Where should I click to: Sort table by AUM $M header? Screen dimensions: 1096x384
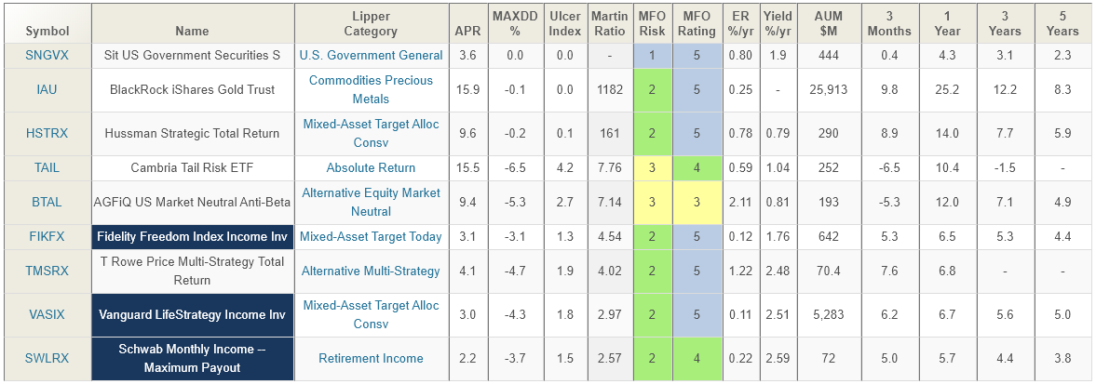pos(829,24)
